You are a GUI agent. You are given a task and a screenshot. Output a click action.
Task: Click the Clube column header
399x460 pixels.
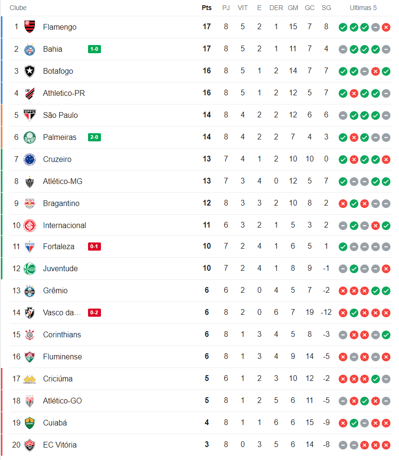coord(18,8)
